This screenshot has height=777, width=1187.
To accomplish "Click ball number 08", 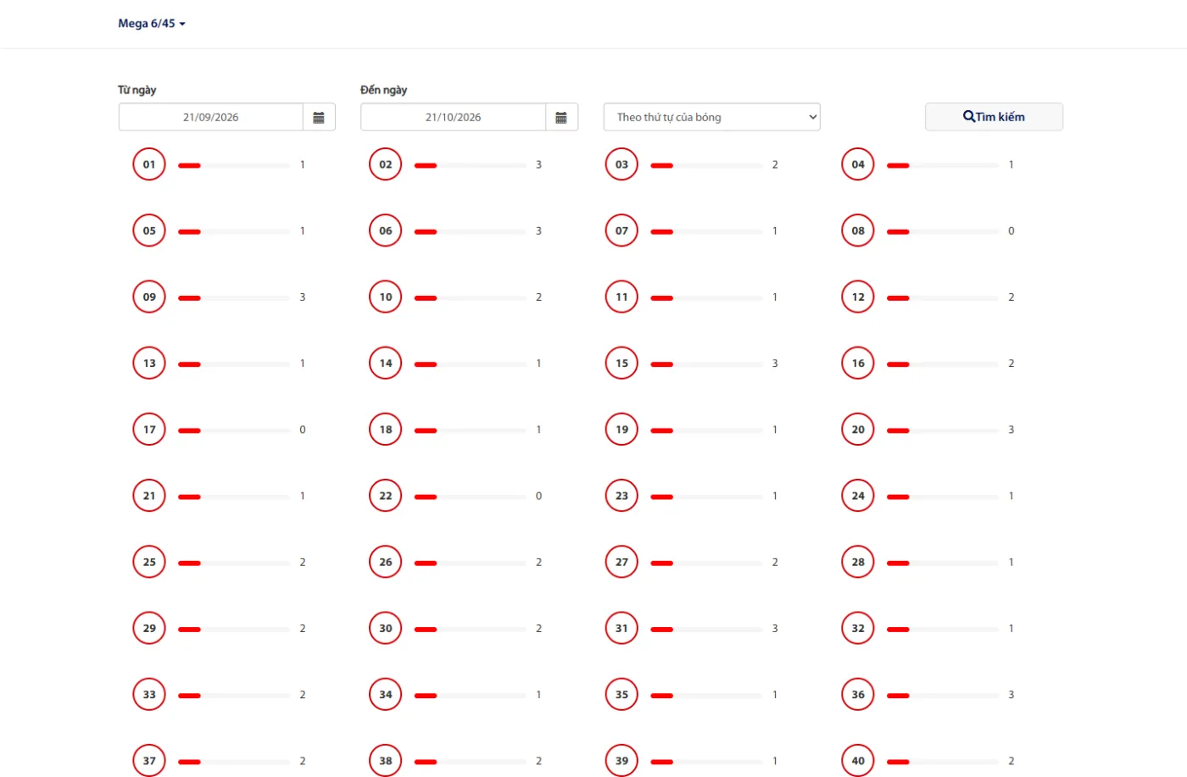I will [858, 230].
